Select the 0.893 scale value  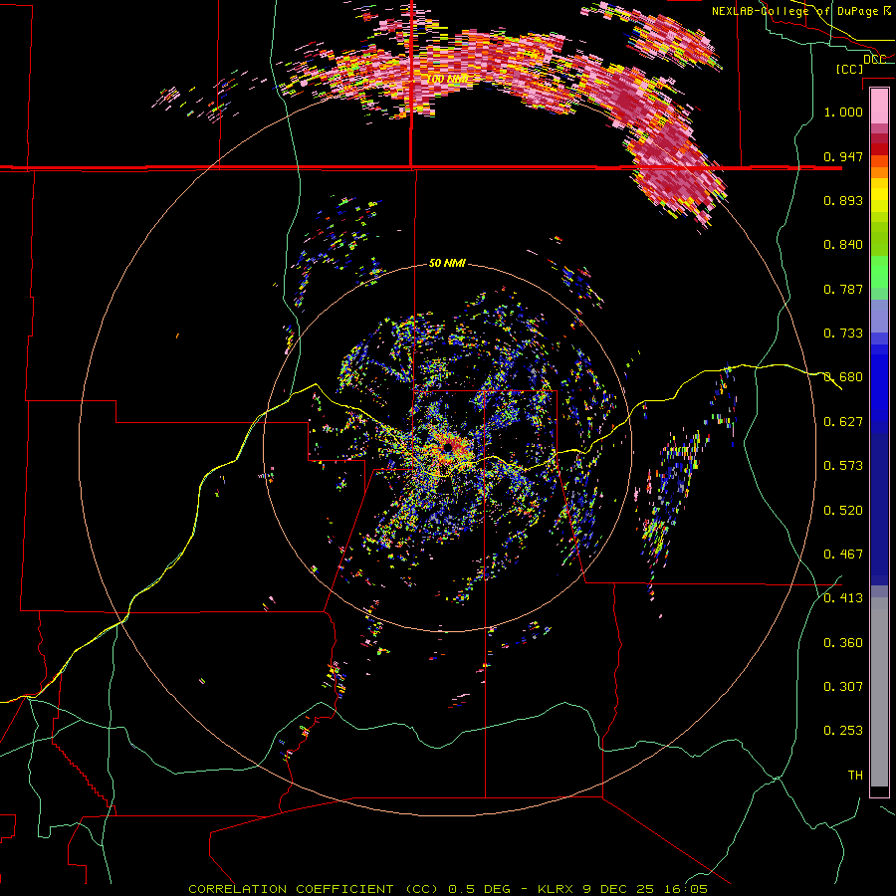(843, 200)
